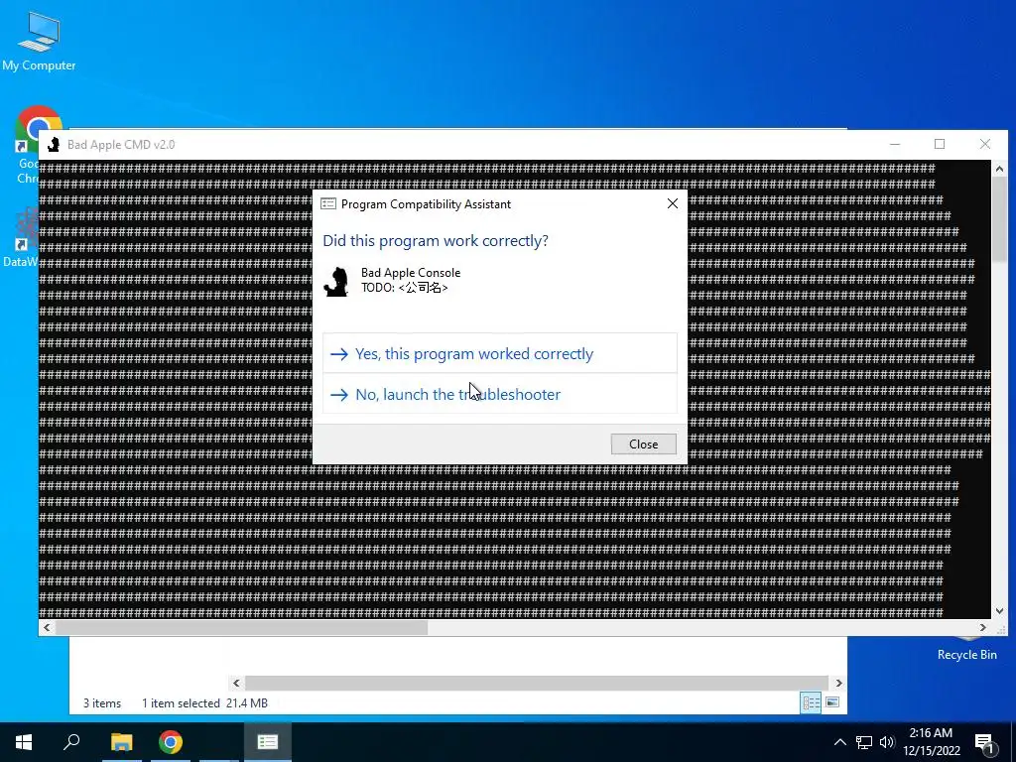Click File Explorer horizontal scrollbar right arrow

(x=838, y=683)
